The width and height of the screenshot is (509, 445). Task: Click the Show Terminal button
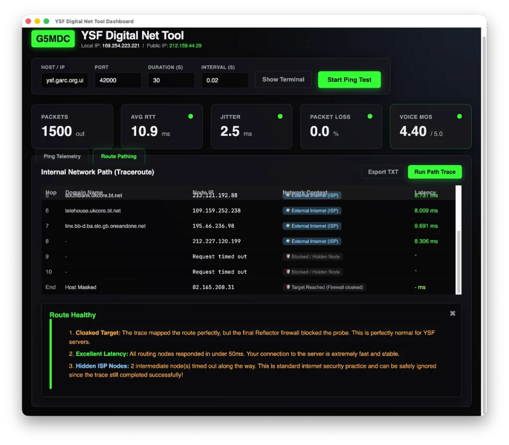pyautogui.click(x=283, y=80)
